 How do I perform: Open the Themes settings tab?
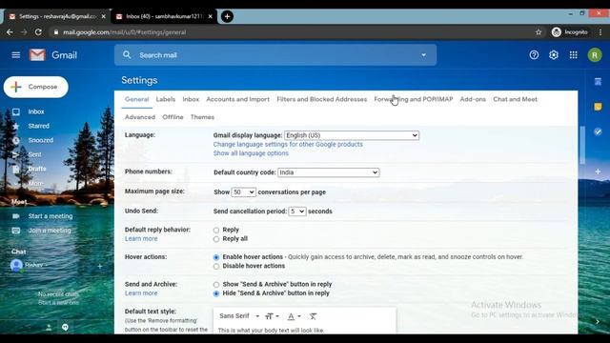202,117
